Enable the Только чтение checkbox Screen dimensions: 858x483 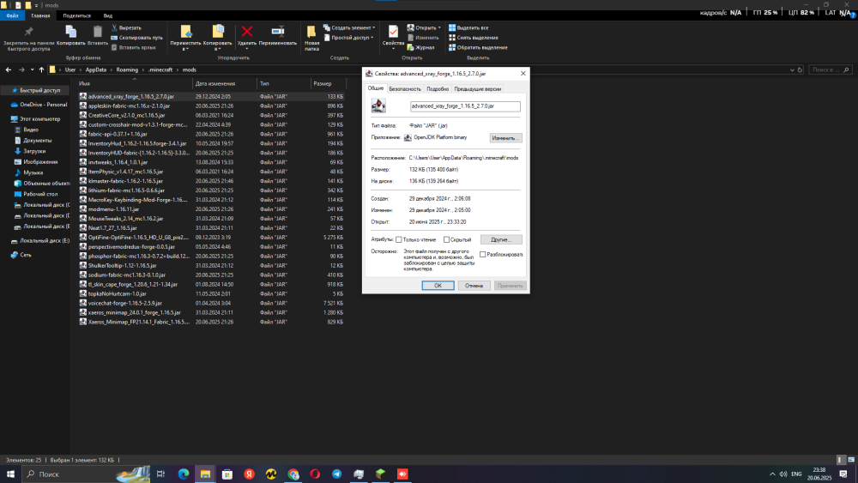(x=399, y=239)
